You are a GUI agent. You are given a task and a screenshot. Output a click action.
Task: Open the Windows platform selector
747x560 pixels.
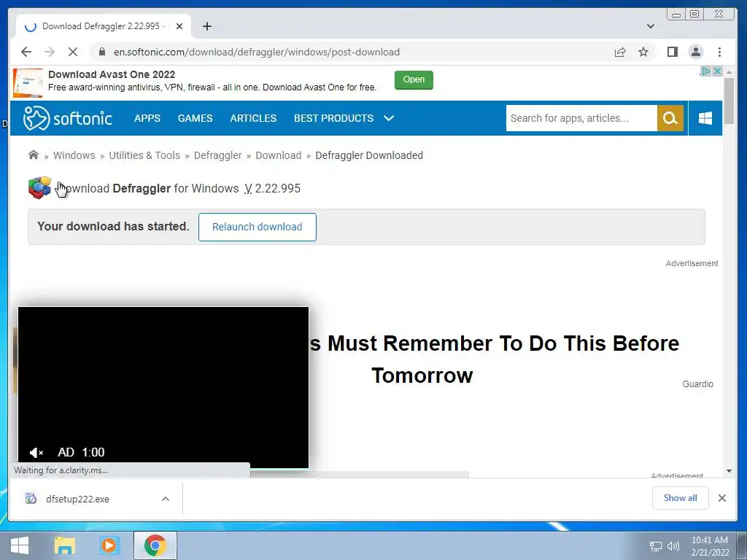(x=705, y=118)
